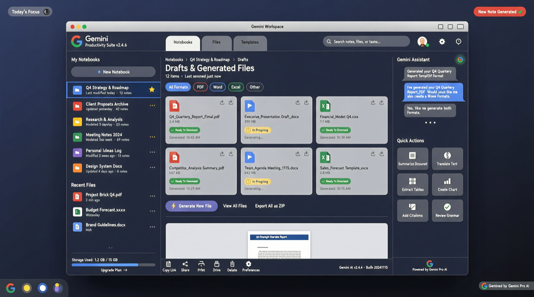This screenshot has width=534, height=297.
Task: Open the more menu for Design System Docs
Action: pyautogui.click(x=152, y=168)
